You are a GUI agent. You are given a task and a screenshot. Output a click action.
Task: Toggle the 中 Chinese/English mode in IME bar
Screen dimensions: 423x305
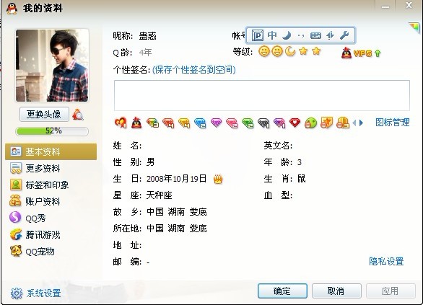[272, 35]
